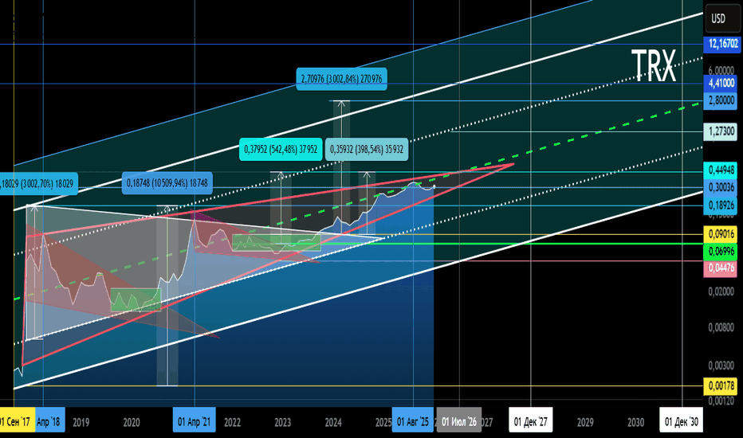Select the 2,80000 price label
743x438 pixels.
click(x=721, y=101)
